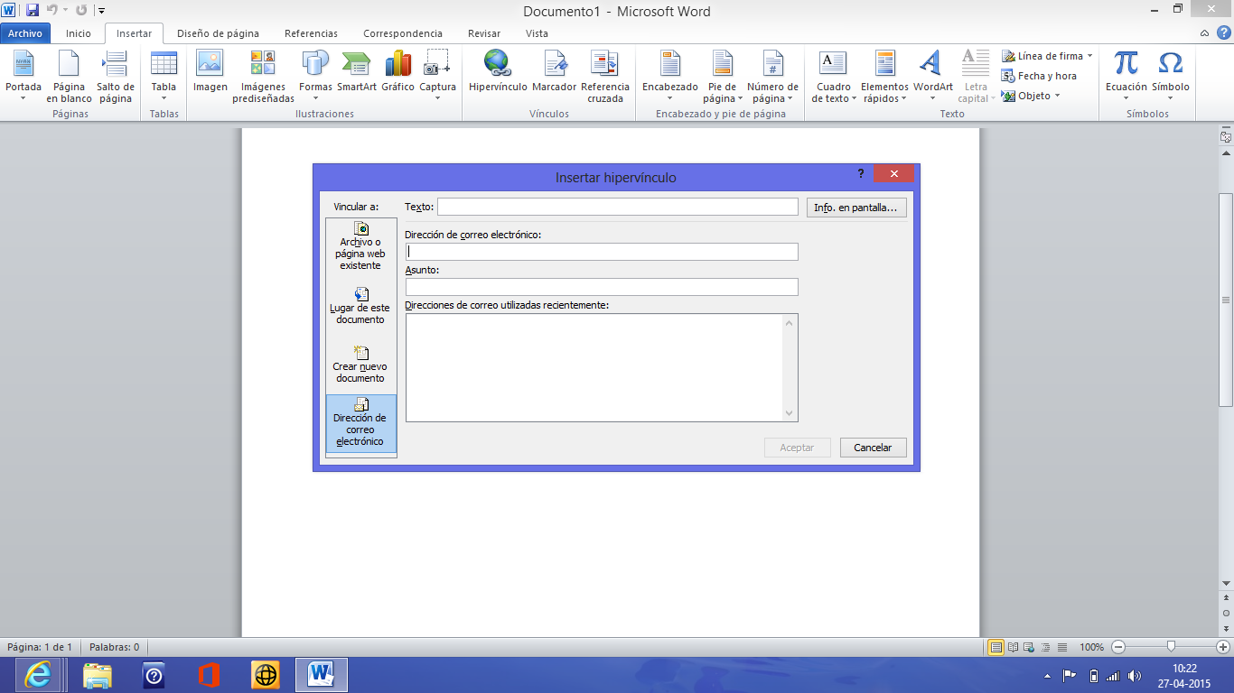Open help in the Insertar hipervínculo dialog

click(x=860, y=173)
